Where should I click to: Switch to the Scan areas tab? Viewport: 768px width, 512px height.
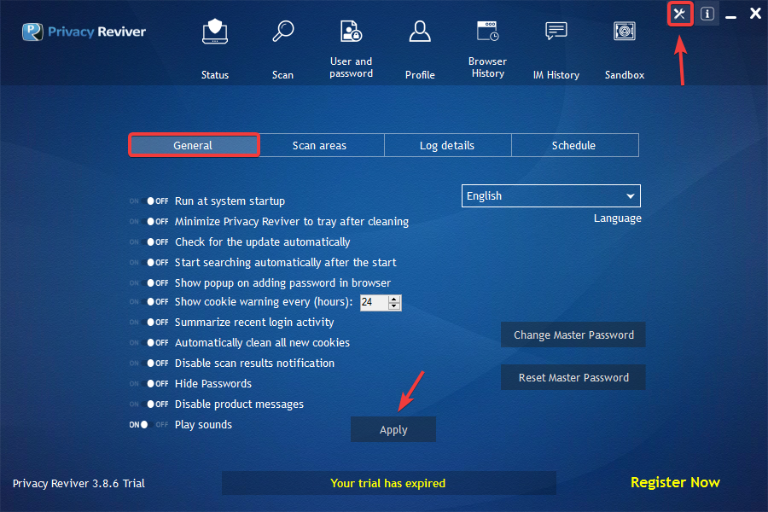click(x=322, y=146)
